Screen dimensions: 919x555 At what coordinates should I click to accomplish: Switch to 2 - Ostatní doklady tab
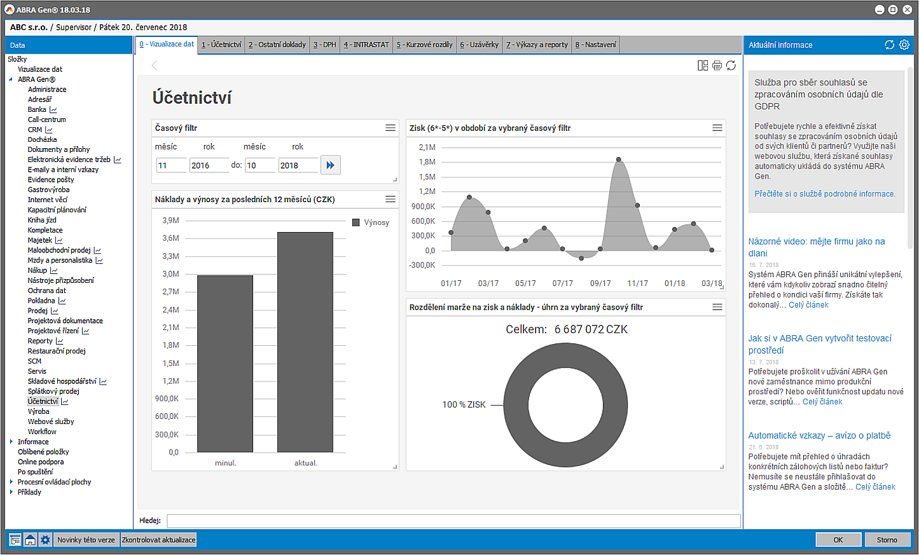tap(277, 45)
